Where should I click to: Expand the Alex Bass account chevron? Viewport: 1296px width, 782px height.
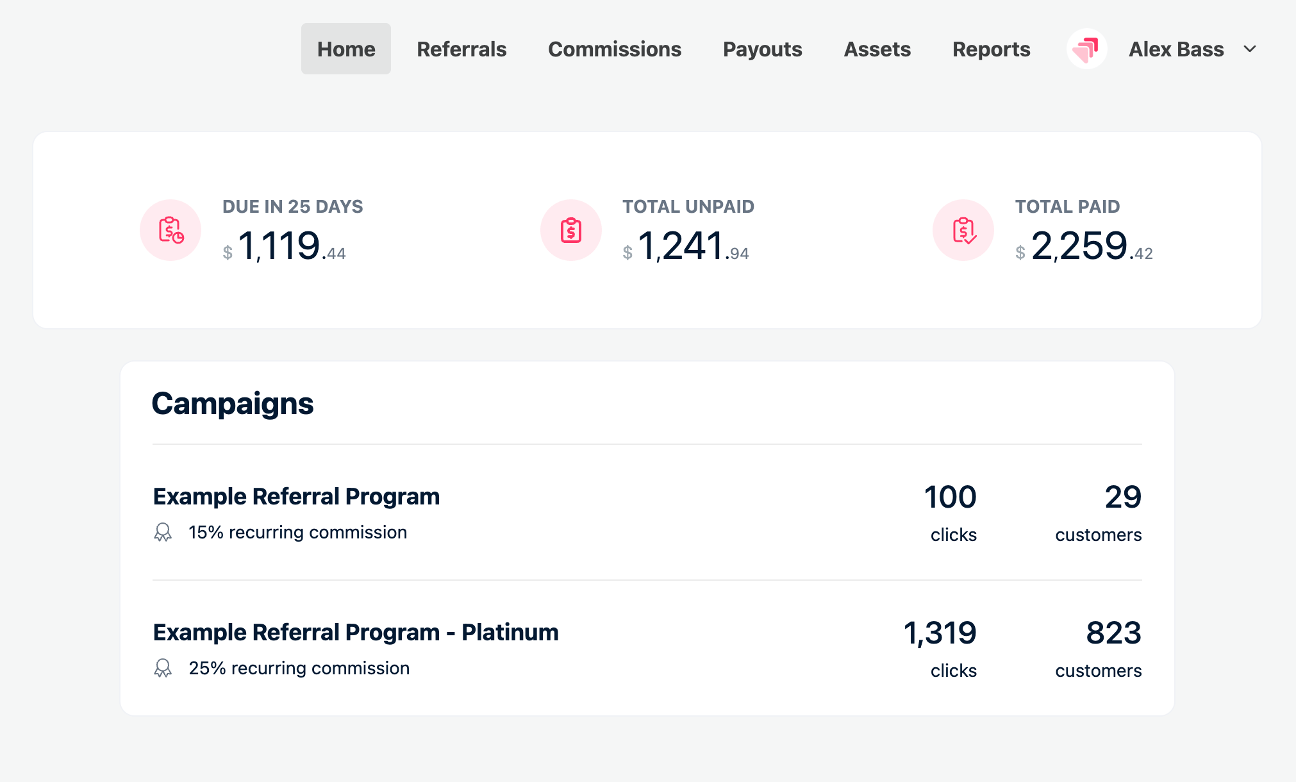[x=1249, y=49]
